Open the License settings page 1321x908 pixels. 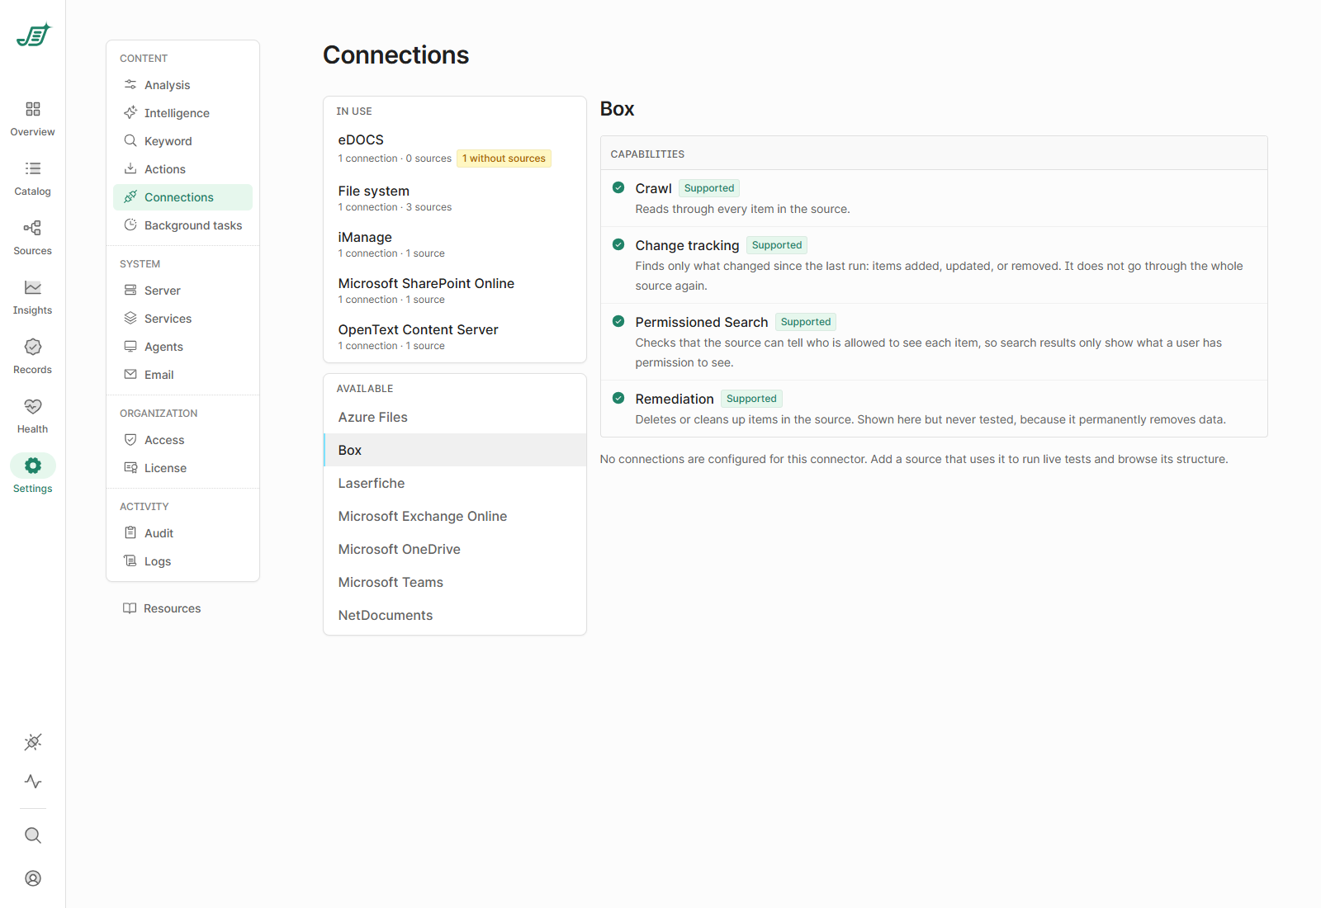point(182,468)
